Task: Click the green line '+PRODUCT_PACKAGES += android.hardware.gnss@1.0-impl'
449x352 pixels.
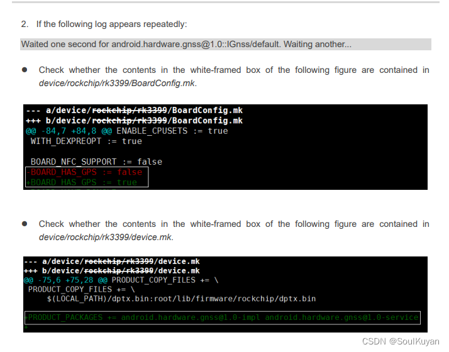Action: [221, 317]
